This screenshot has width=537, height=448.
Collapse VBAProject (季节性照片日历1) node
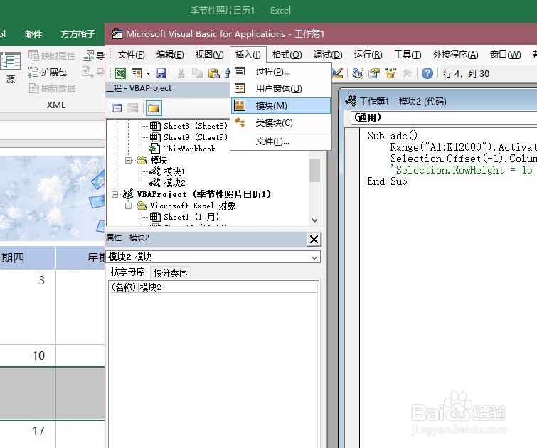pos(115,194)
